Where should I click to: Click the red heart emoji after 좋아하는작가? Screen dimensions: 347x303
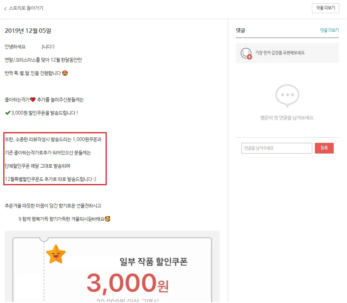(33, 100)
